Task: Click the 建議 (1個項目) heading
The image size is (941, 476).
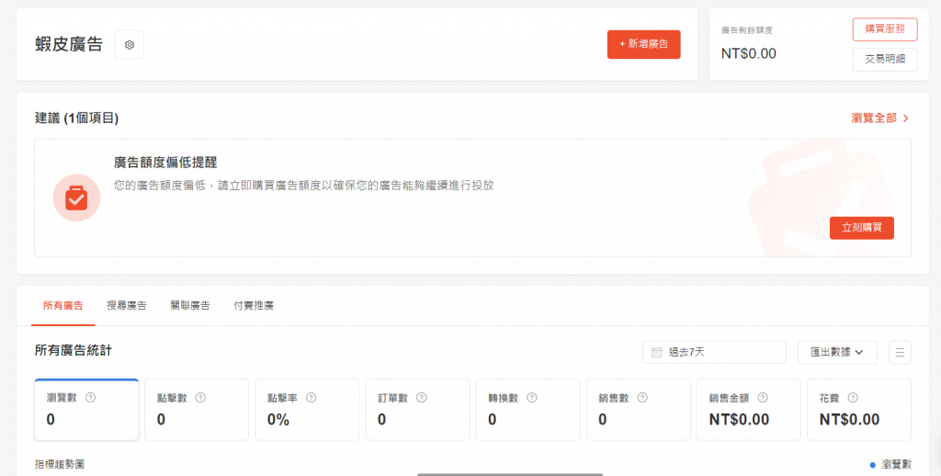Action: 77,119
